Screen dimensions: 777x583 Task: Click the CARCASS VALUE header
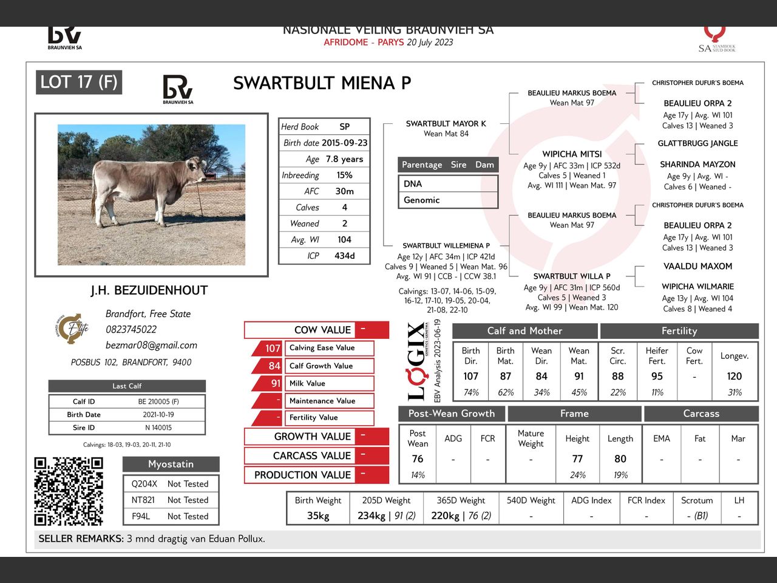click(316, 455)
